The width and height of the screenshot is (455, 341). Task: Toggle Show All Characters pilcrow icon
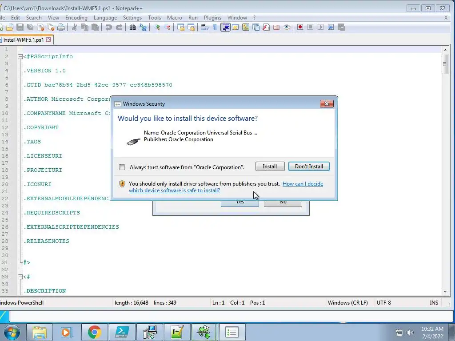click(x=215, y=27)
